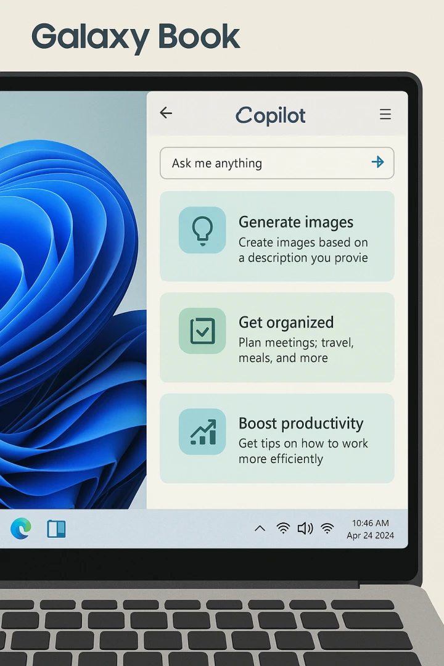Click text 'meals, and more'
This screenshot has height=666, width=444.
283,358
